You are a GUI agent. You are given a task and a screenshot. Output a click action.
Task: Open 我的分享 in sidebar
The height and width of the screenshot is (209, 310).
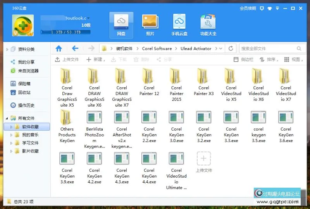[x=26, y=62]
